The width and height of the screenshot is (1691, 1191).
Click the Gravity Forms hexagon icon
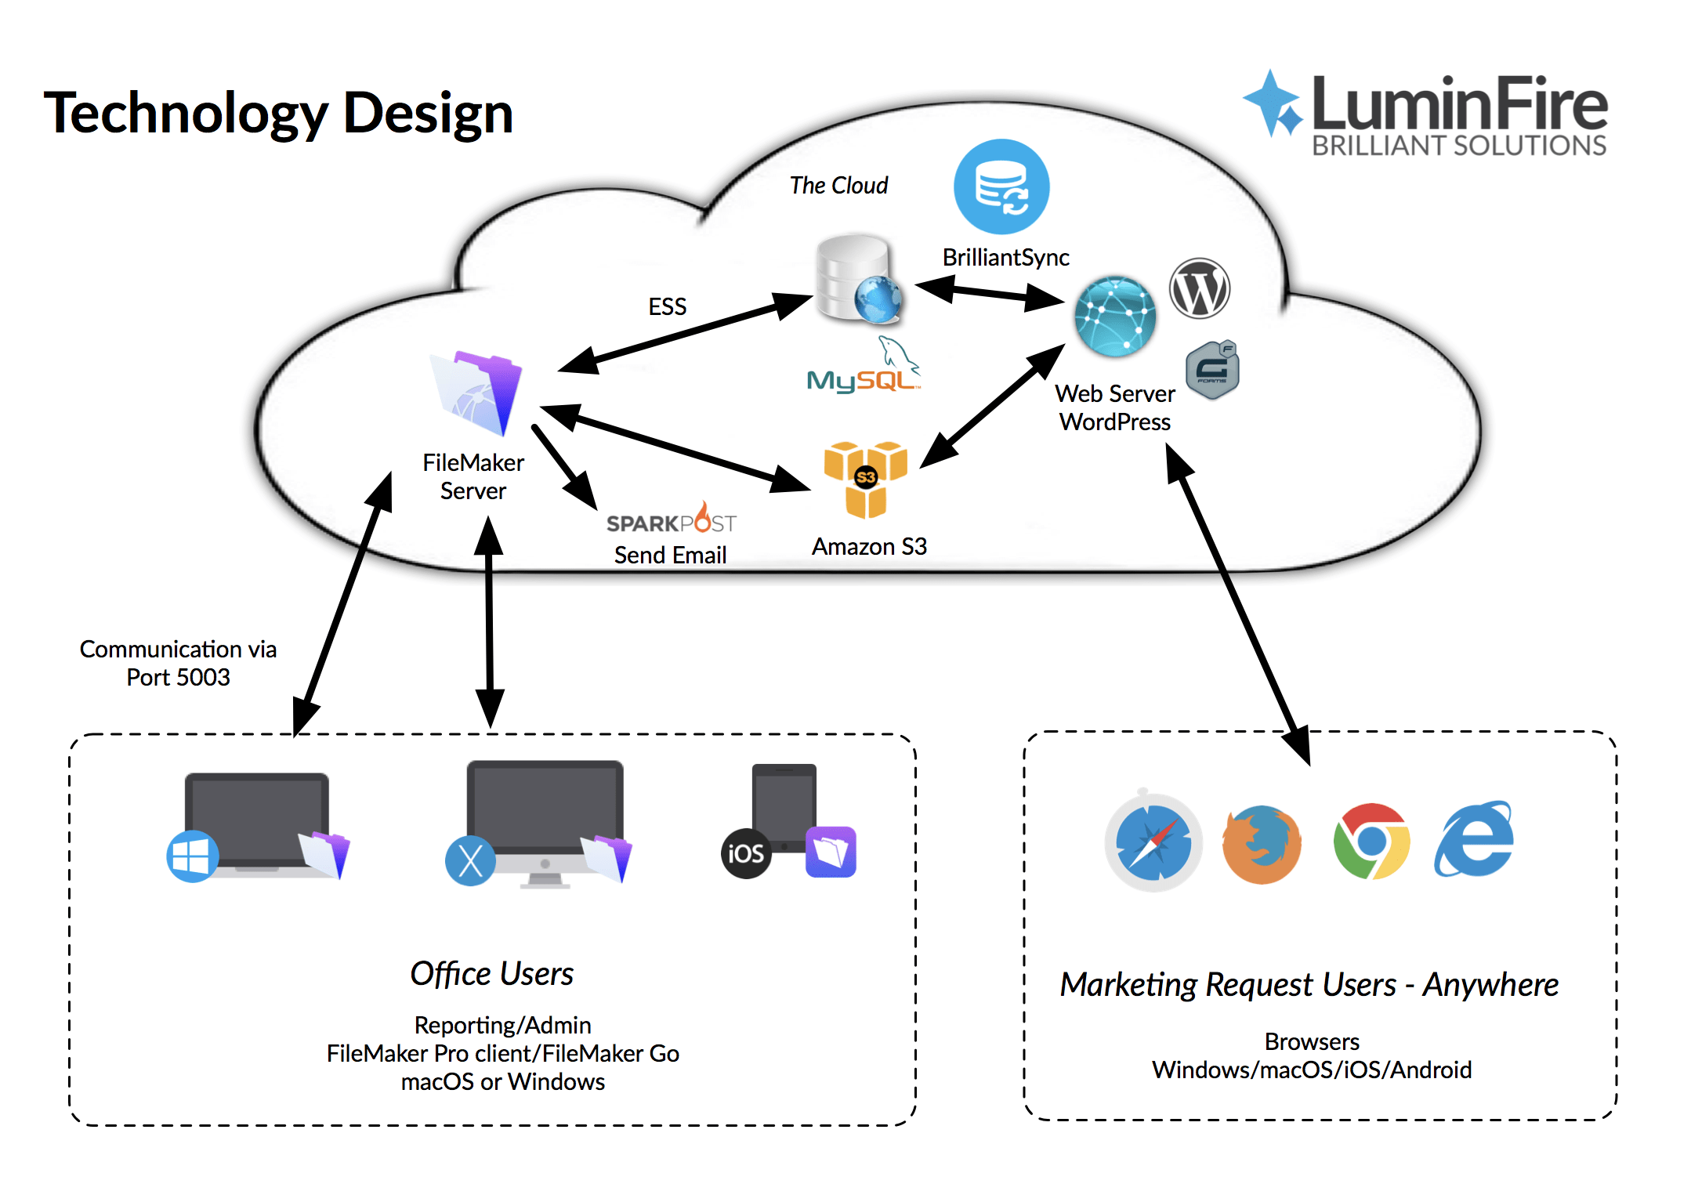[1212, 370]
